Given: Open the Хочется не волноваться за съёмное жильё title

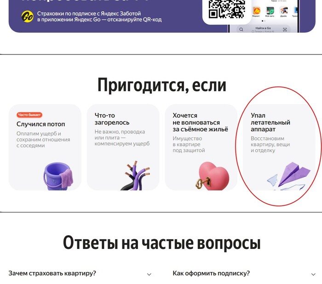Looking at the screenshot, I should pyautogui.click(x=200, y=122).
